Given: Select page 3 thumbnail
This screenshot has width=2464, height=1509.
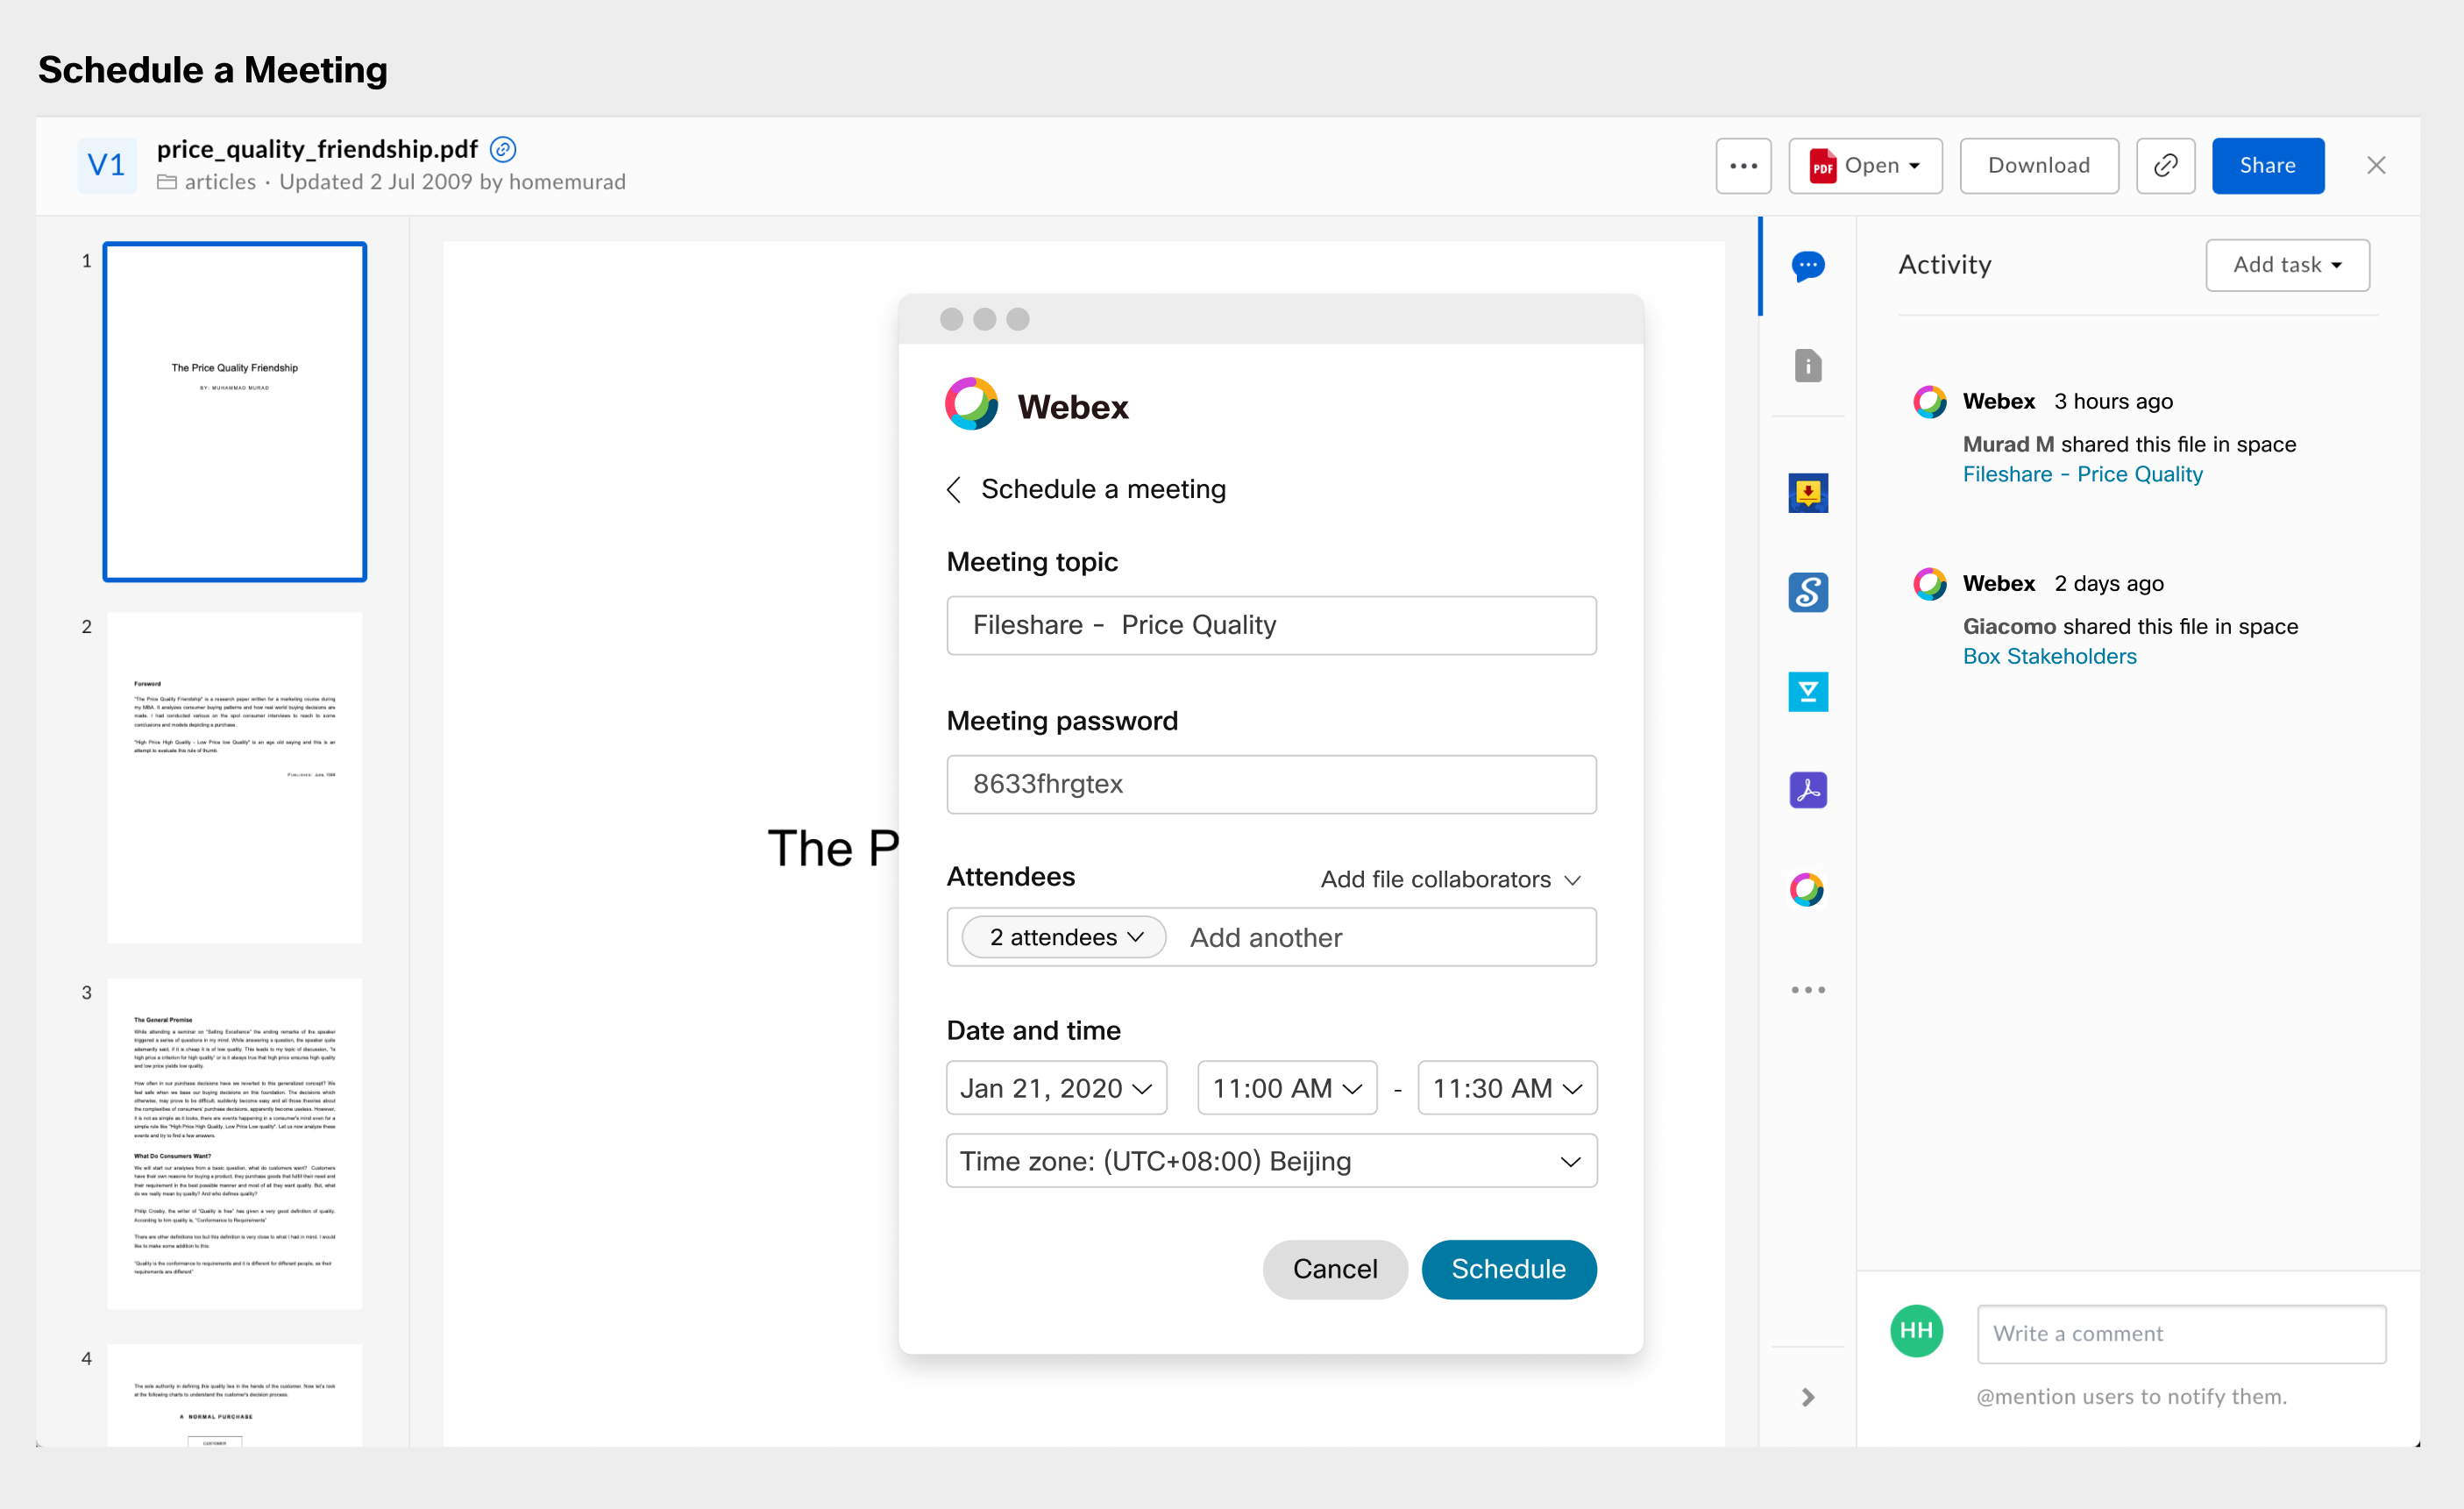Looking at the screenshot, I should [x=235, y=1143].
